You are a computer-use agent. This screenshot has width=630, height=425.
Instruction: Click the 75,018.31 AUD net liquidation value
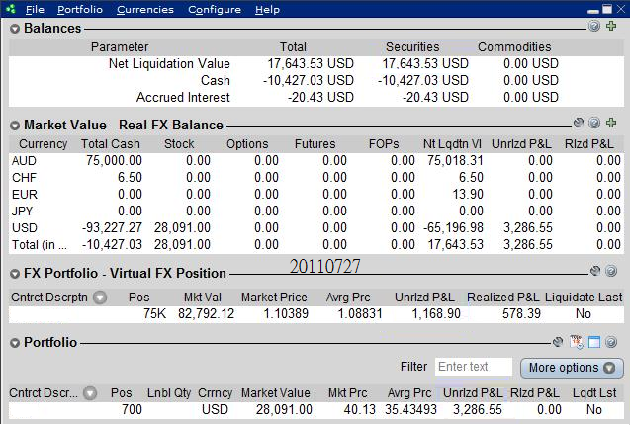(x=455, y=161)
